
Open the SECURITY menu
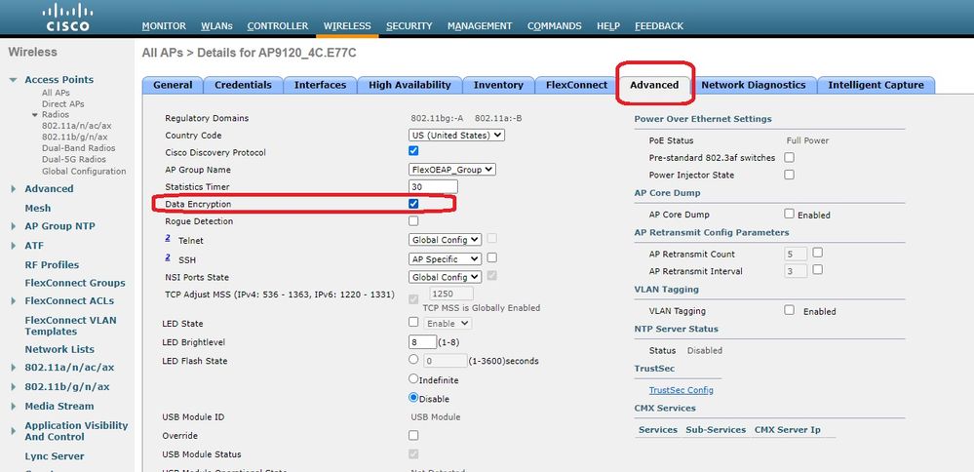click(409, 26)
